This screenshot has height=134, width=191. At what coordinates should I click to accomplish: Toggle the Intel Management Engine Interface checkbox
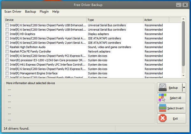7,73
